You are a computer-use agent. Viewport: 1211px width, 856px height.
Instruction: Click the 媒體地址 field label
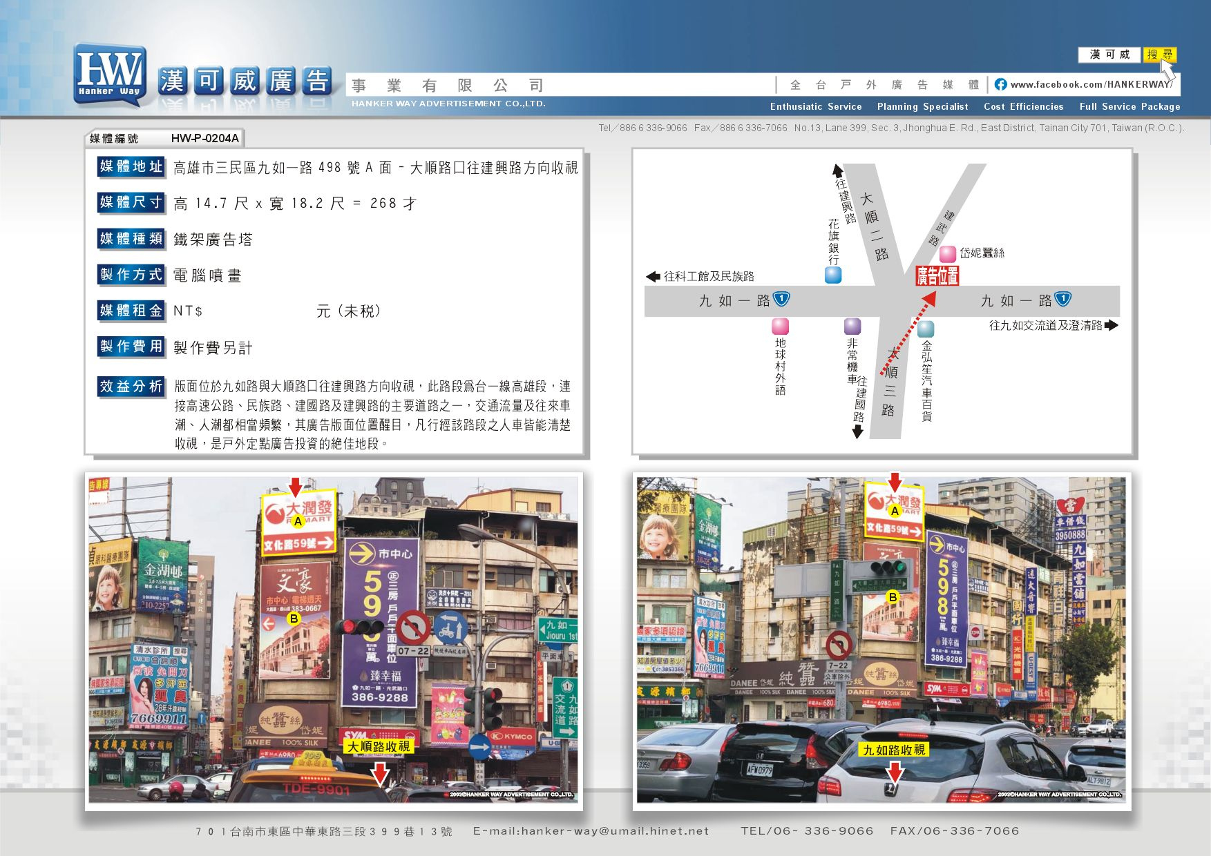pyautogui.click(x=131, y=166)
